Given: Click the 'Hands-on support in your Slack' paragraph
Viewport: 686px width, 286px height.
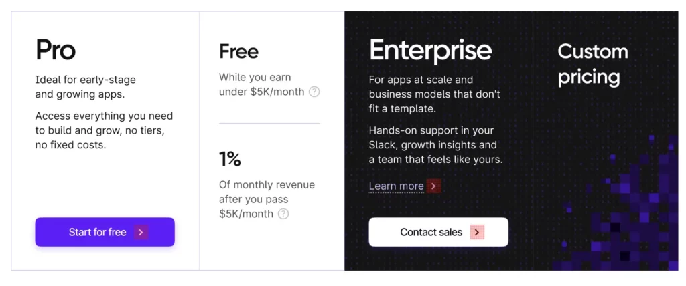Looking at the screenshot, I should (x=435, y=144).
